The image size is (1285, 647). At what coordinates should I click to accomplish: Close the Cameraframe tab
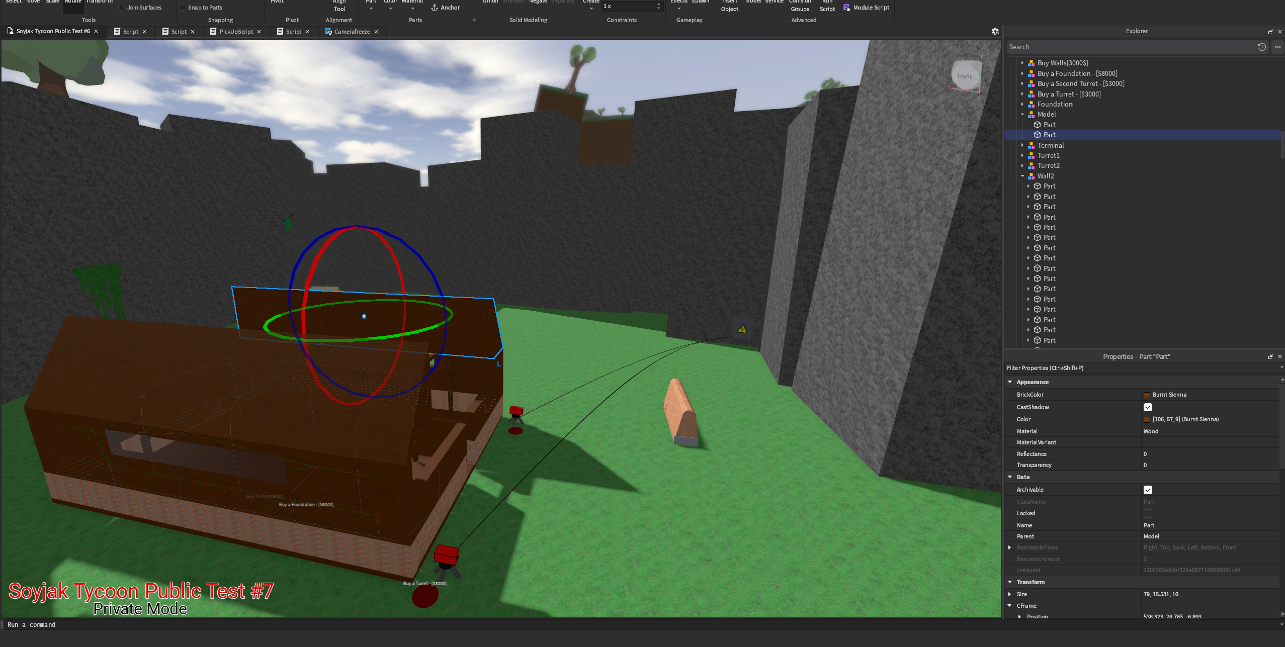tap(376, 32)
